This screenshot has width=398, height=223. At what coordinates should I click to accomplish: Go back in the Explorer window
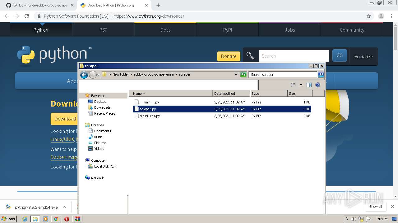[84, 75]
